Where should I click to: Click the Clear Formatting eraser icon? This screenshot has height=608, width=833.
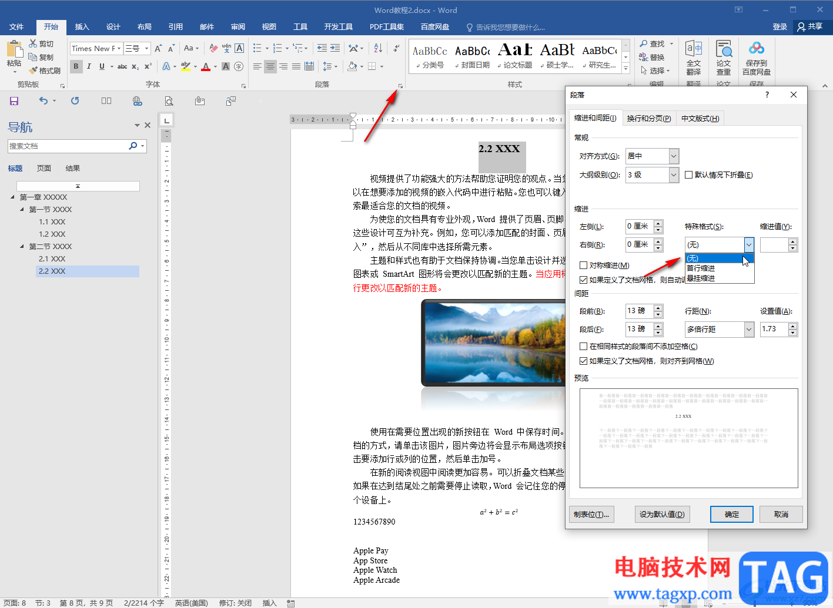pyautogui.click(x=213, y=48)
